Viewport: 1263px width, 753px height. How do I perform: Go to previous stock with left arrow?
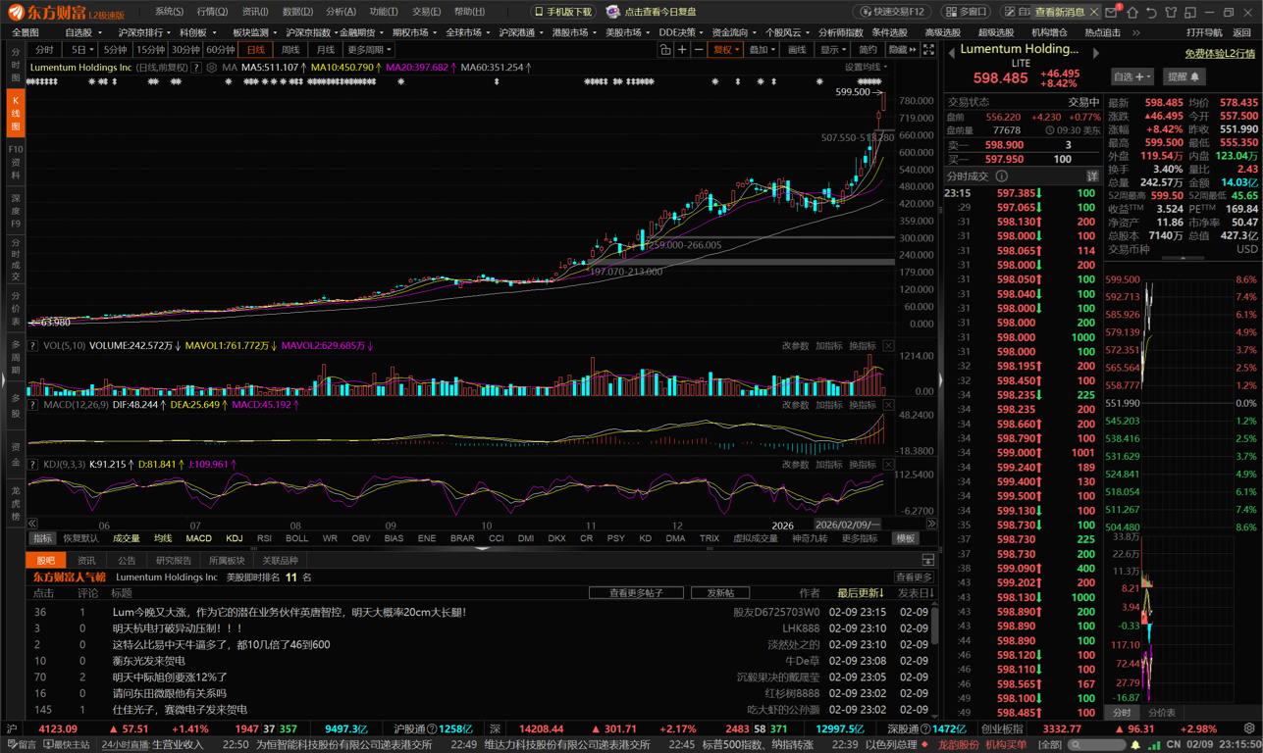point(951,53)
